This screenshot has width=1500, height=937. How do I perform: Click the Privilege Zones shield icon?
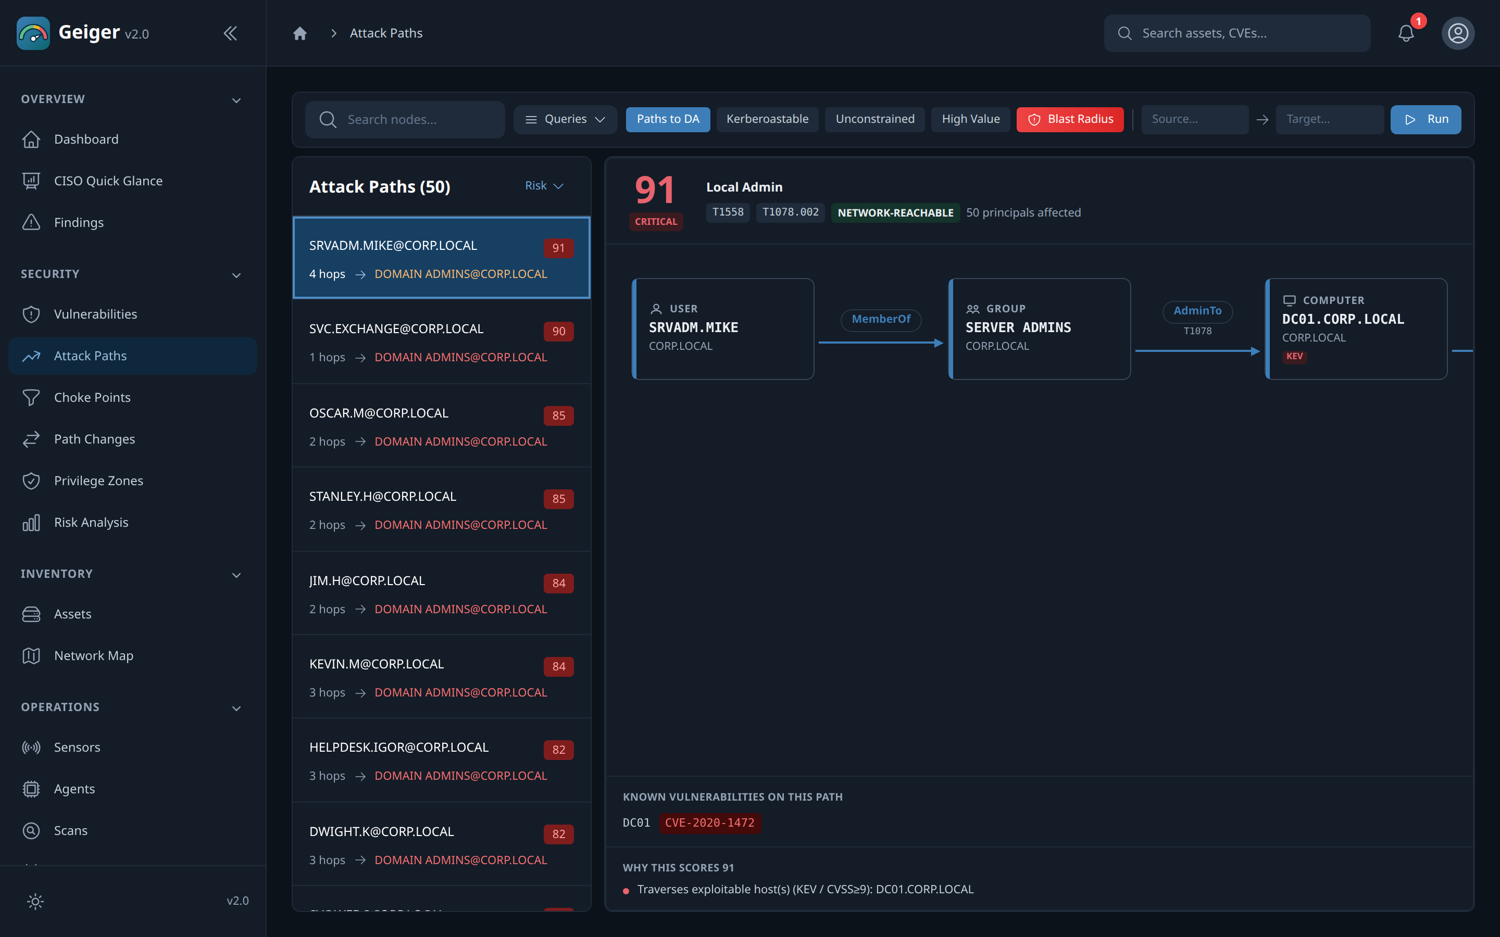31,481
